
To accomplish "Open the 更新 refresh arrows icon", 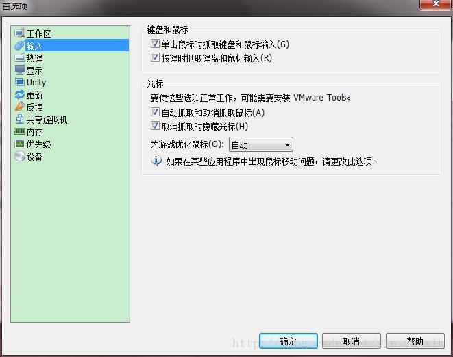I will [20, 94].
